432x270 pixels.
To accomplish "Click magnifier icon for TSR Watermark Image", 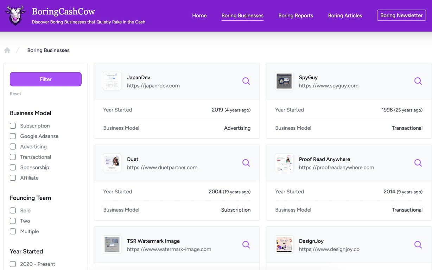I will pos(246,245).
